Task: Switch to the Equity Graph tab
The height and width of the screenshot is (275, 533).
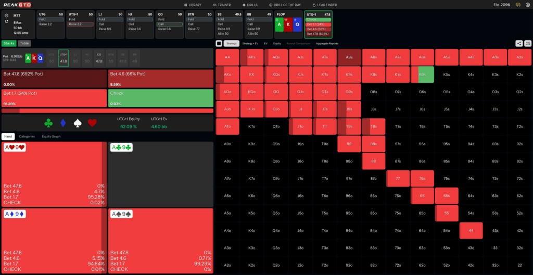Action: (51, 136)
